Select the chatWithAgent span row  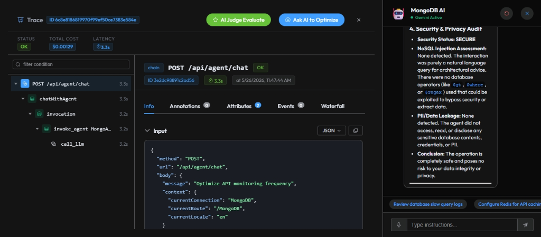pos(71,99)
